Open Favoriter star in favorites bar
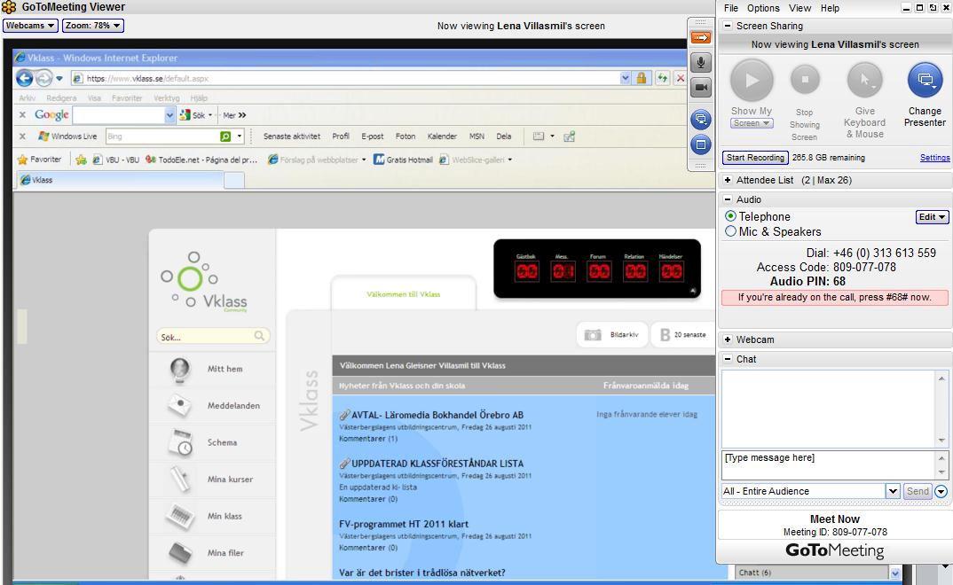953x585 pixels. 40,160
